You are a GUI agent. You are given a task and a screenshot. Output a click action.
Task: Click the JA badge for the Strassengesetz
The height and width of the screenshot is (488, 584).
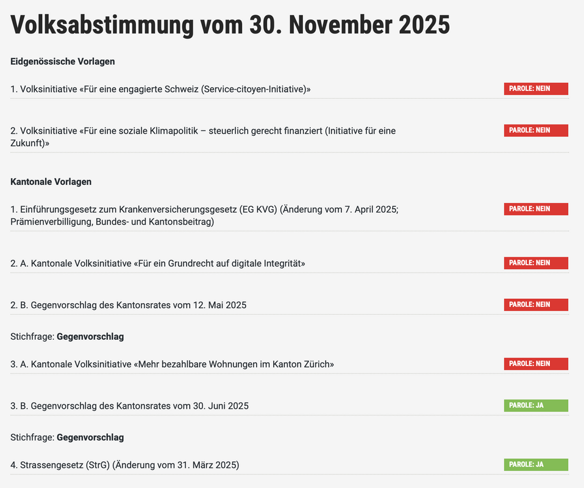(536, 465)
